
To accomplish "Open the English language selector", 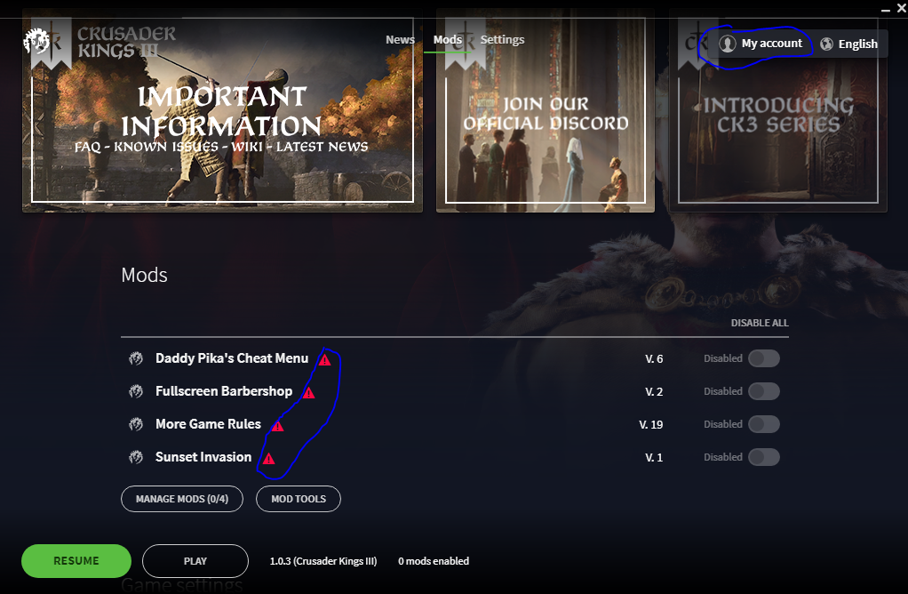I will (850, 43).
